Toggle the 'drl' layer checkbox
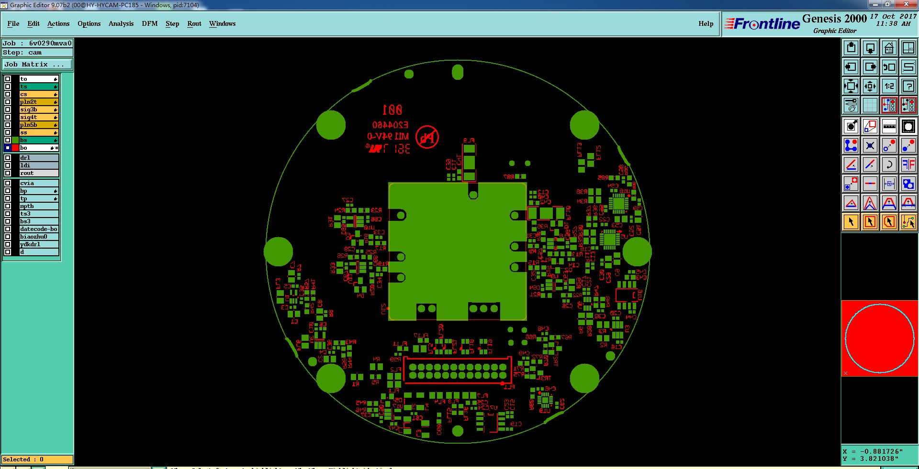This screenshot has height=469, width=919. pos(8,158)
